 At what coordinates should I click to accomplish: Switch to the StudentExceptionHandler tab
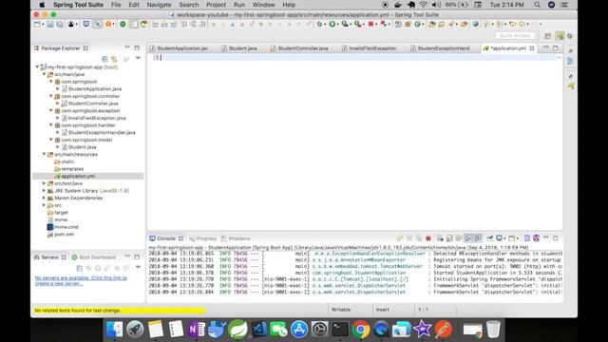pos(440,48)
